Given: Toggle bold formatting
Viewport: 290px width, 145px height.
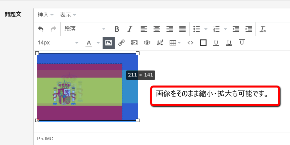Looking at the screenshot, I should pyautogui.click(x=117, y=29).
